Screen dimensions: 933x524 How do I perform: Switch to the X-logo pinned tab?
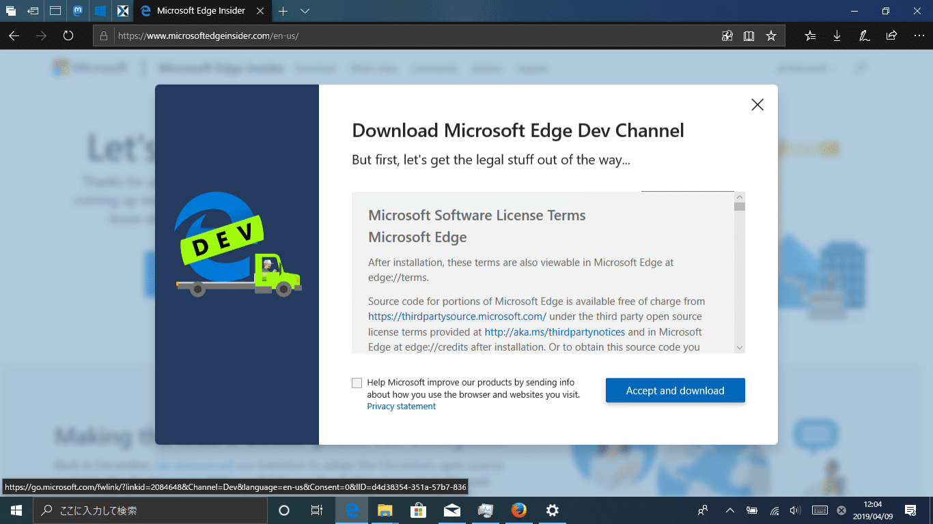pos(123,11)
